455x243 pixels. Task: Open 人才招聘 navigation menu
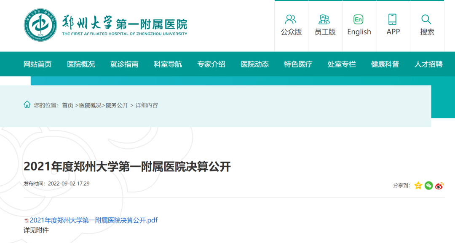(428, 64)
